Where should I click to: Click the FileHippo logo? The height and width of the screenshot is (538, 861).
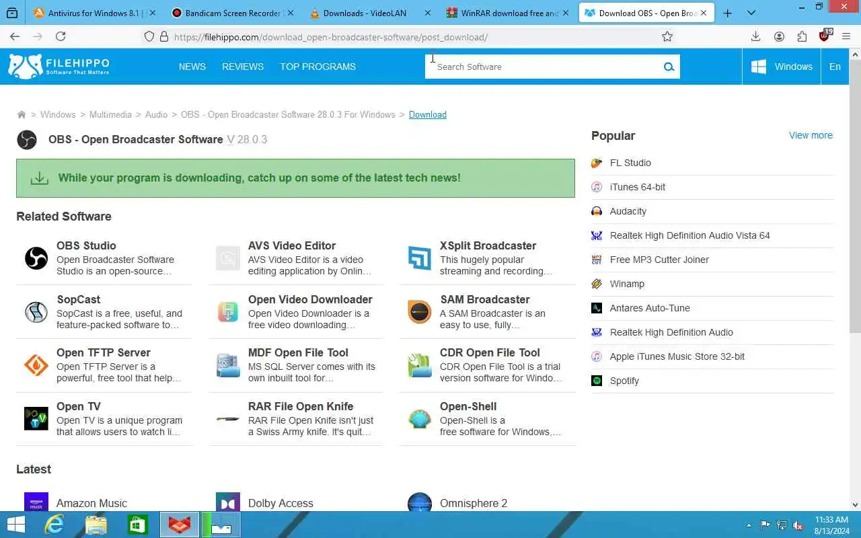(59, 66)
